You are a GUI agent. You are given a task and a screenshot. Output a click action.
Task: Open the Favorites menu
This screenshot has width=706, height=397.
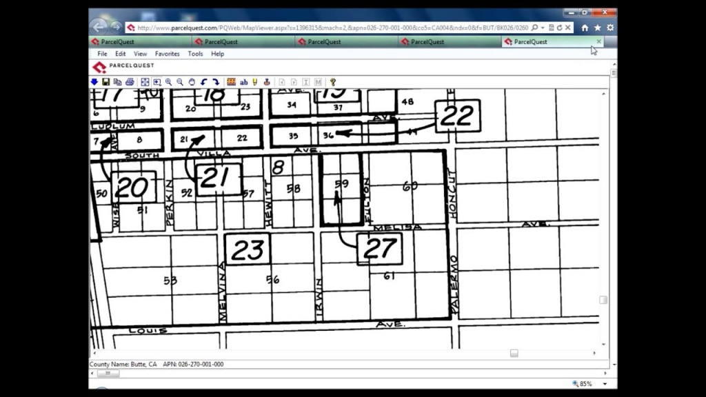pyautogui.click(x=167, y=54)
